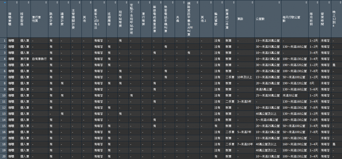Click the sort arrows for 車齡 column

tap(252, 3)
